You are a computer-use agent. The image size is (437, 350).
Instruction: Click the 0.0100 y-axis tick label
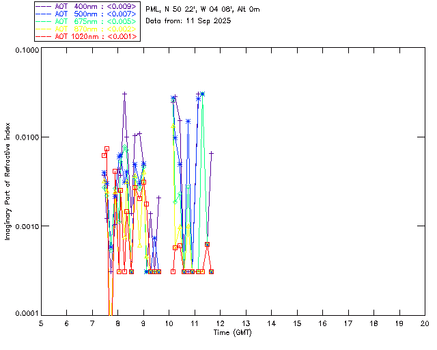pos(25,138)
